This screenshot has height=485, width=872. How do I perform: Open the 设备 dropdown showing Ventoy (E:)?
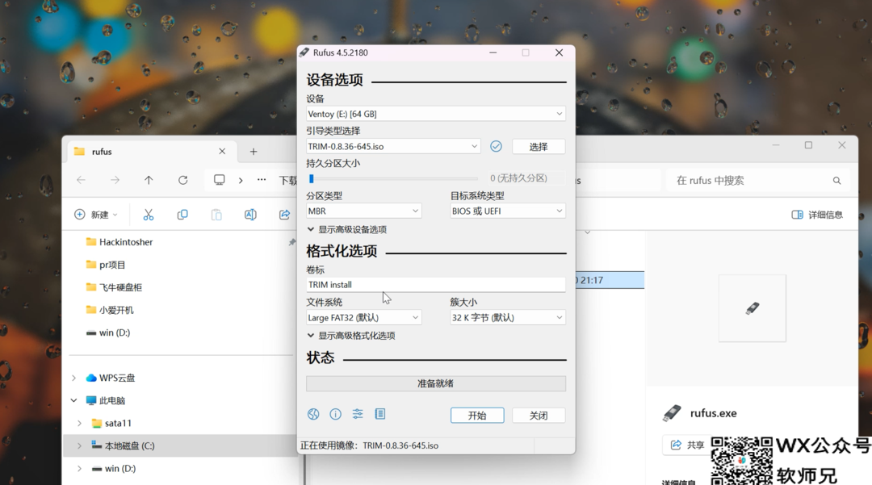coord(435,114)
